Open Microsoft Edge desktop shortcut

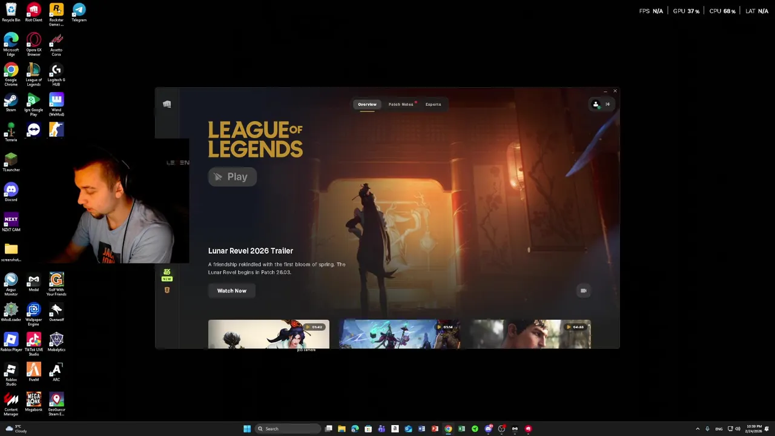coord(11,45)
